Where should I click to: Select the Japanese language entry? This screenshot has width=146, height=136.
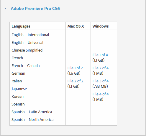point(19,89)
